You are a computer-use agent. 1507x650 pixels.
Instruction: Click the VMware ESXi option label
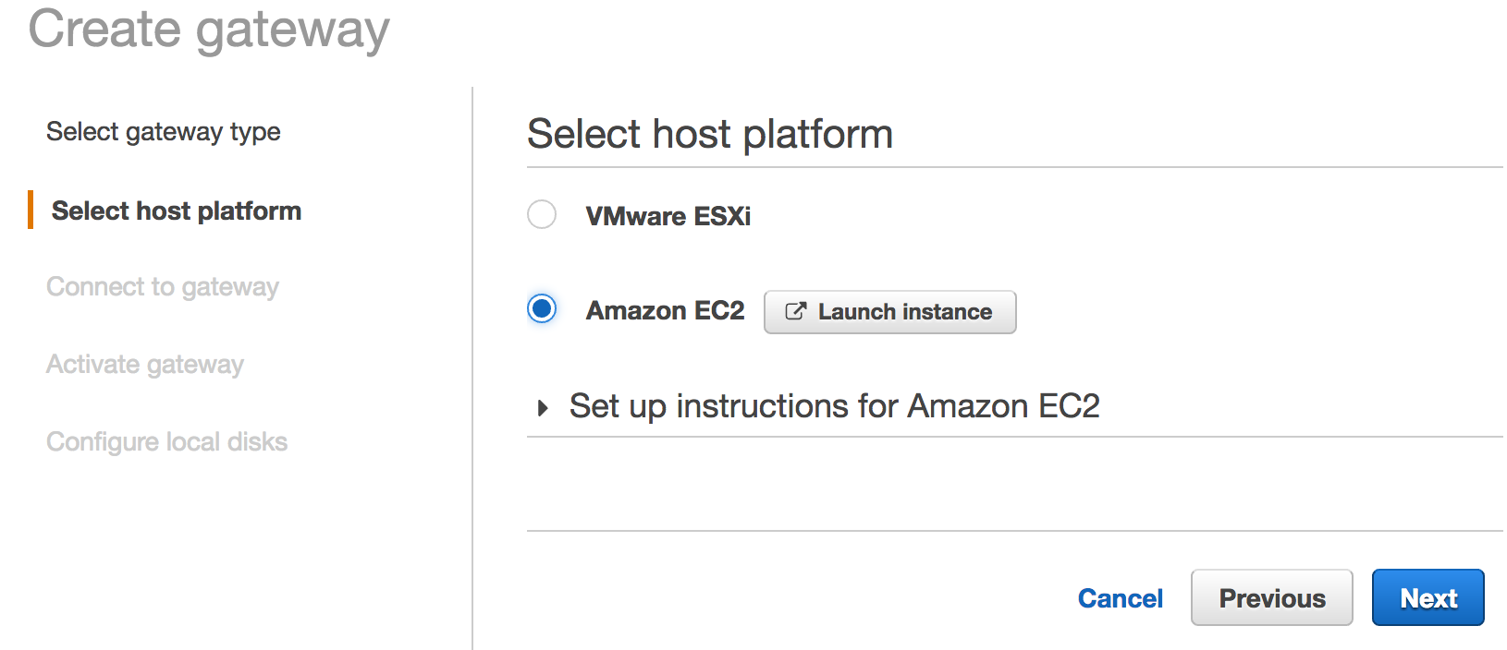coord(668,216)
